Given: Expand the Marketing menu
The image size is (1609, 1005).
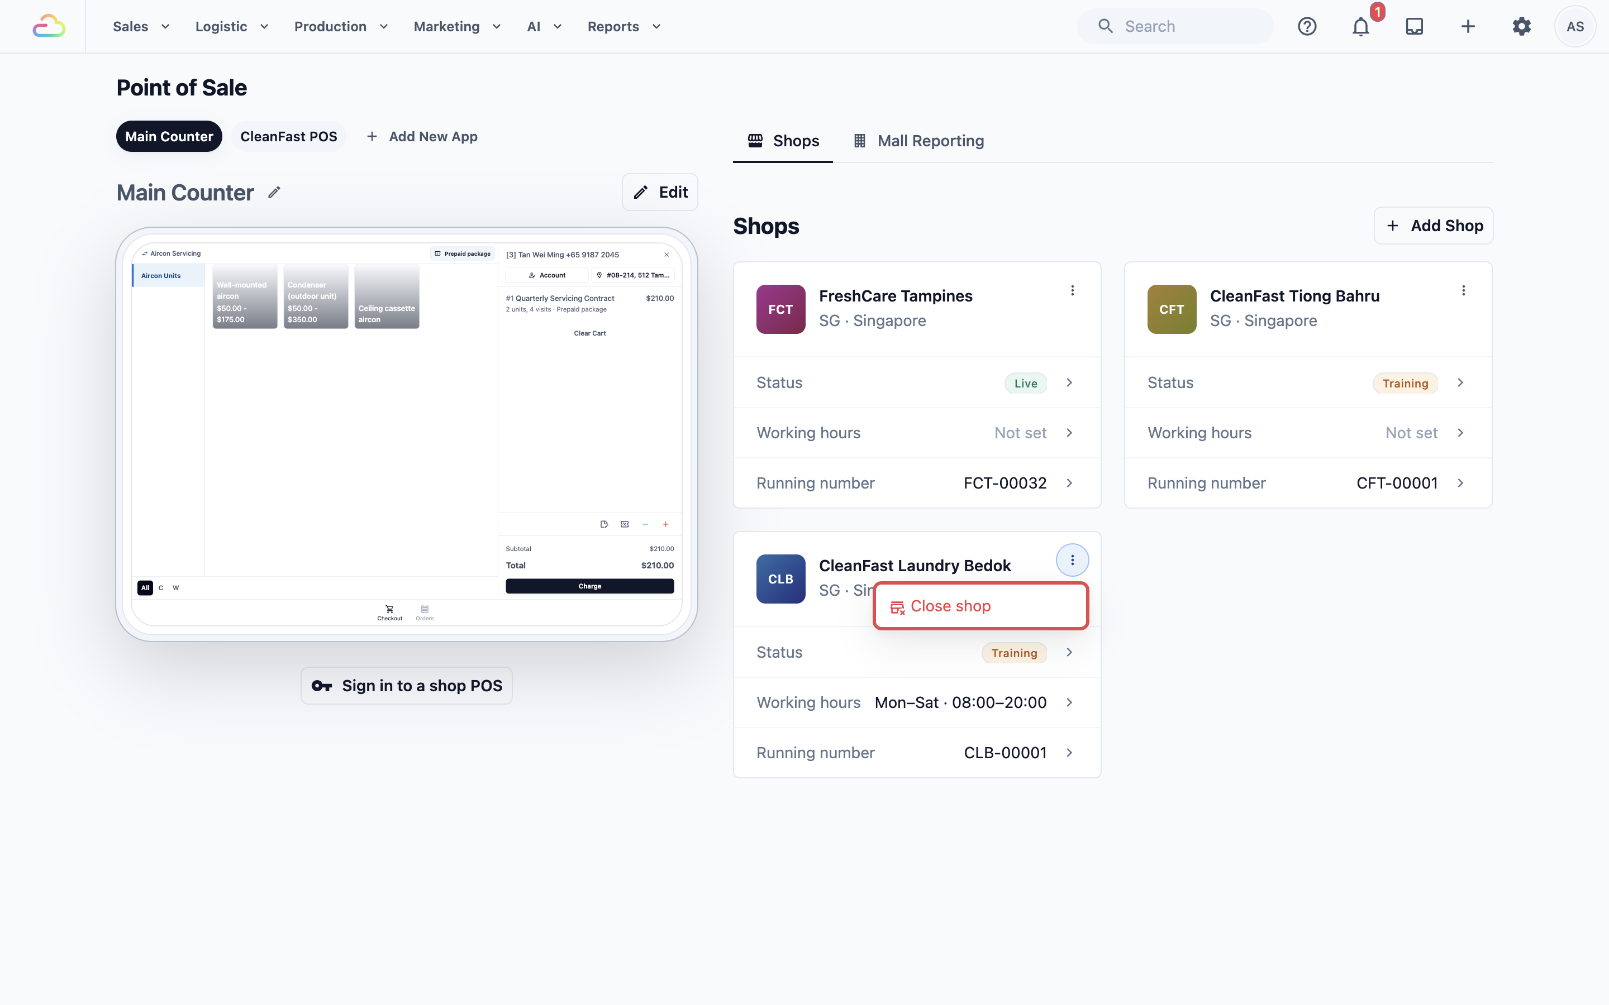Looking at the screenshot, I should click(458, 27).
